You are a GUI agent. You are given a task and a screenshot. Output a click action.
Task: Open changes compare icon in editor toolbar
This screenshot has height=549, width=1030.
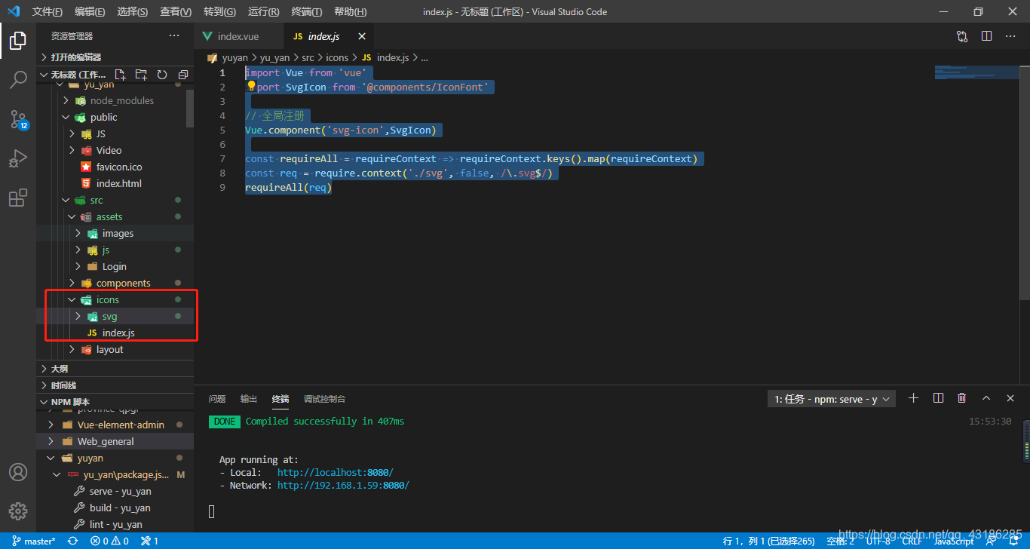962,36
